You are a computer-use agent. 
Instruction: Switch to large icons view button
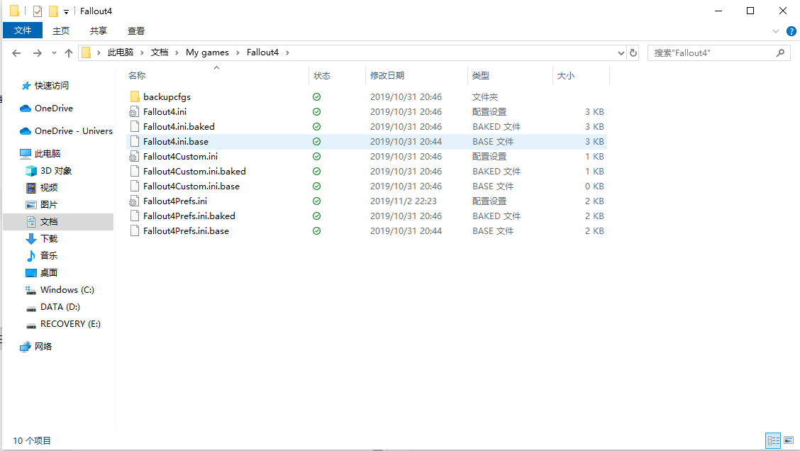(x=789, y=440)
